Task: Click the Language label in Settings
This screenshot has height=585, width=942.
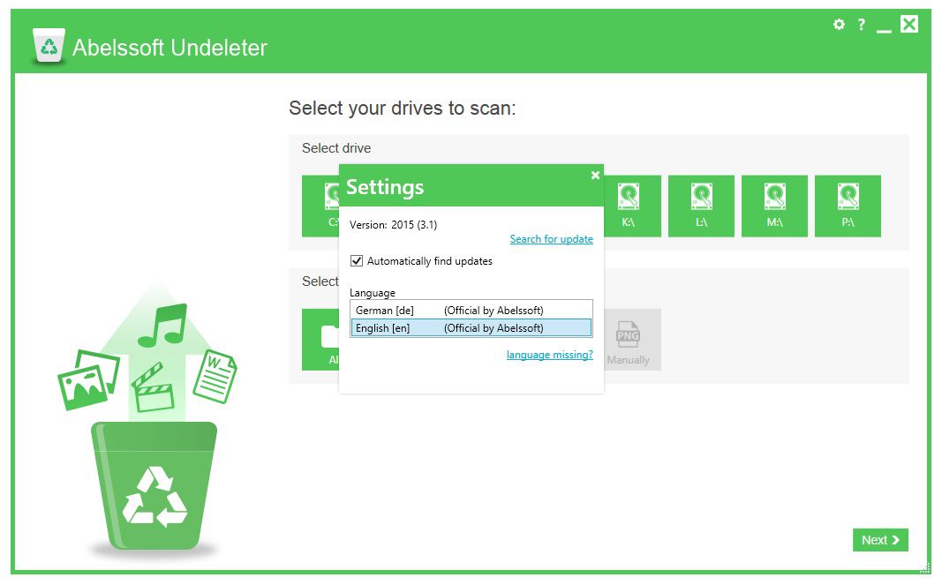Action: (x=373, y=293)
